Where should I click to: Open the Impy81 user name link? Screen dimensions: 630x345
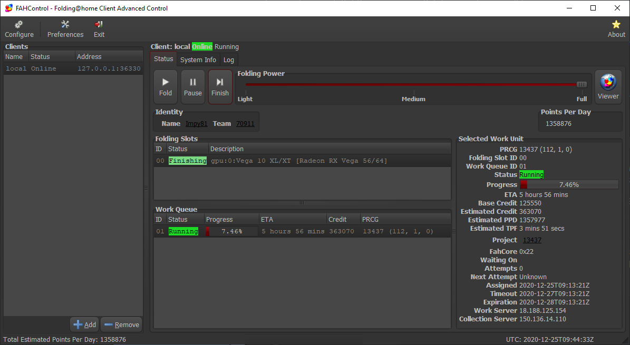(x=197, y=124)
